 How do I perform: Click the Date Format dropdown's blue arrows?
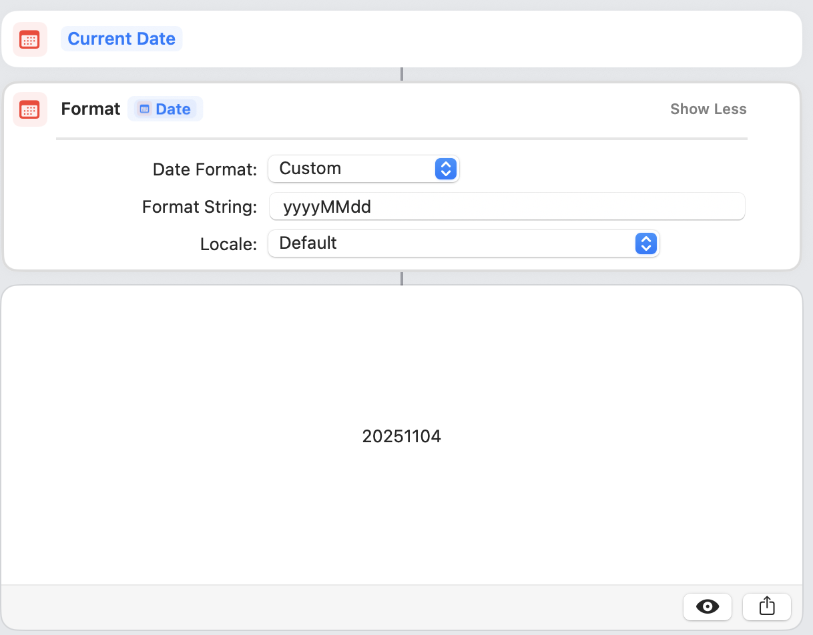click(x=445, y=169)
